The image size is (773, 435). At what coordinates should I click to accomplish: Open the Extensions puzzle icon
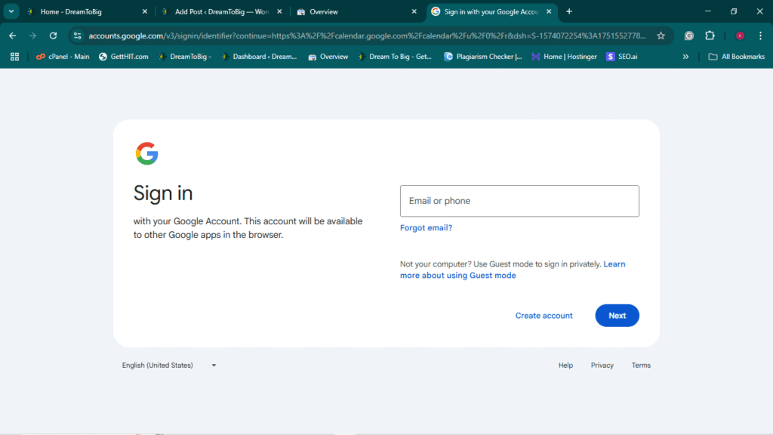[710, 35]
